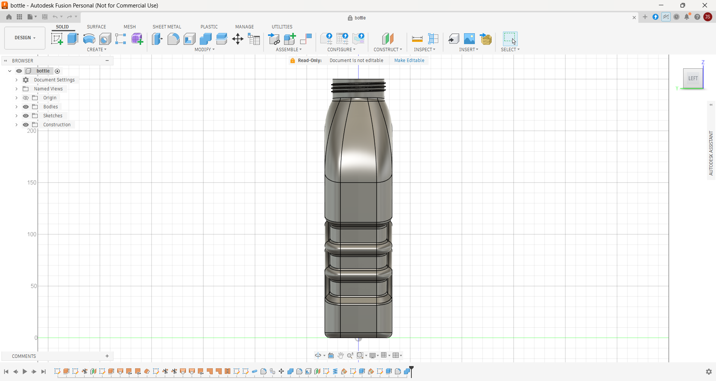Image resolution: width=716 pixels, height=381 pixels.
Task: Open a new design tab with plus
Action: (645, 17)
